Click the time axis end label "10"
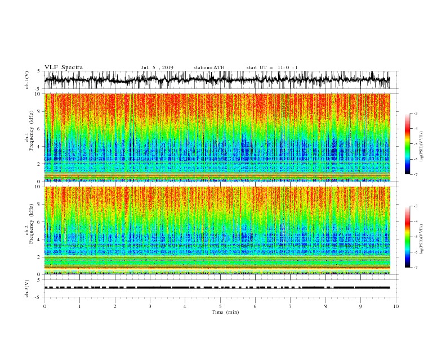 [x=396, y=306]
